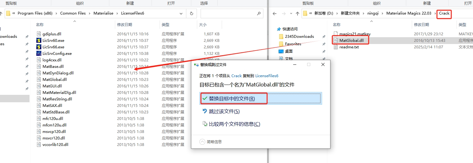This screenshot has height=163, width=473.
Task: Select 快速访问 in the navigation pane
Action: click(x=287, y=29)
